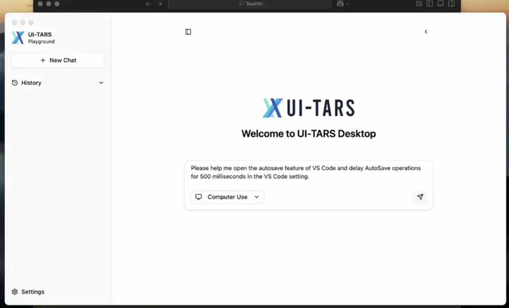The height and width of the screenshot is (308, 509).
Task: Click the VS Code Search bar
Action: [x=250, y=3]
